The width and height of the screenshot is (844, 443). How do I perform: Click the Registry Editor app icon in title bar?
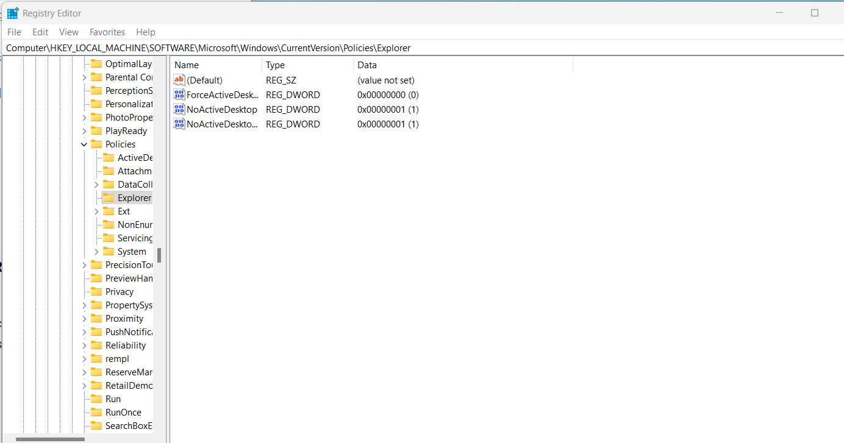pos(12,13)
